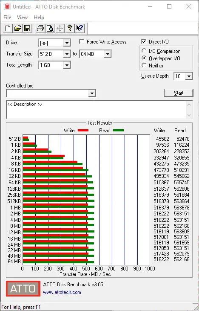Open a saved benchmark file icon

[17, 28]
